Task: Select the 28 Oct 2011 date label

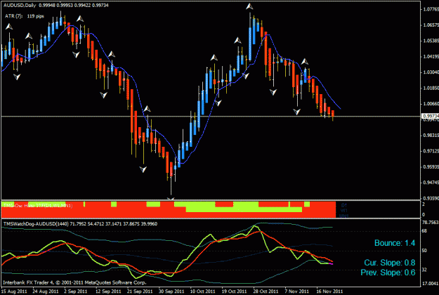Action: pos(266,291)
